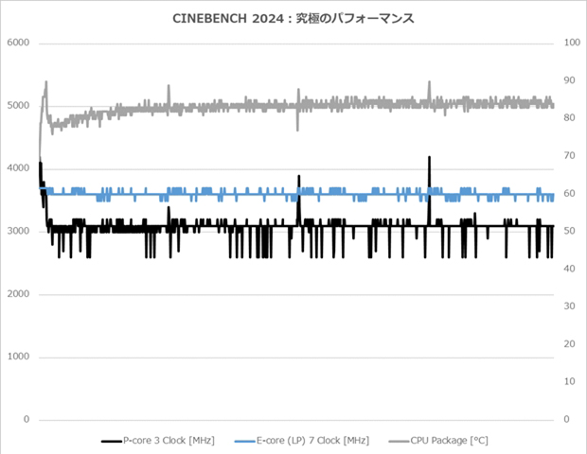Click left axis label 5000
The height and width of the screenshot is (454, 587).
pos(18,105)
